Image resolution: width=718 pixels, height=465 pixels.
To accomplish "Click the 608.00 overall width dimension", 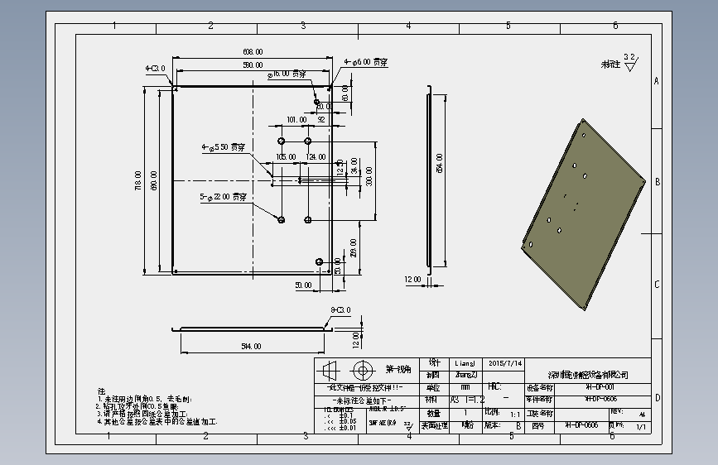I will tap(253, 52).
